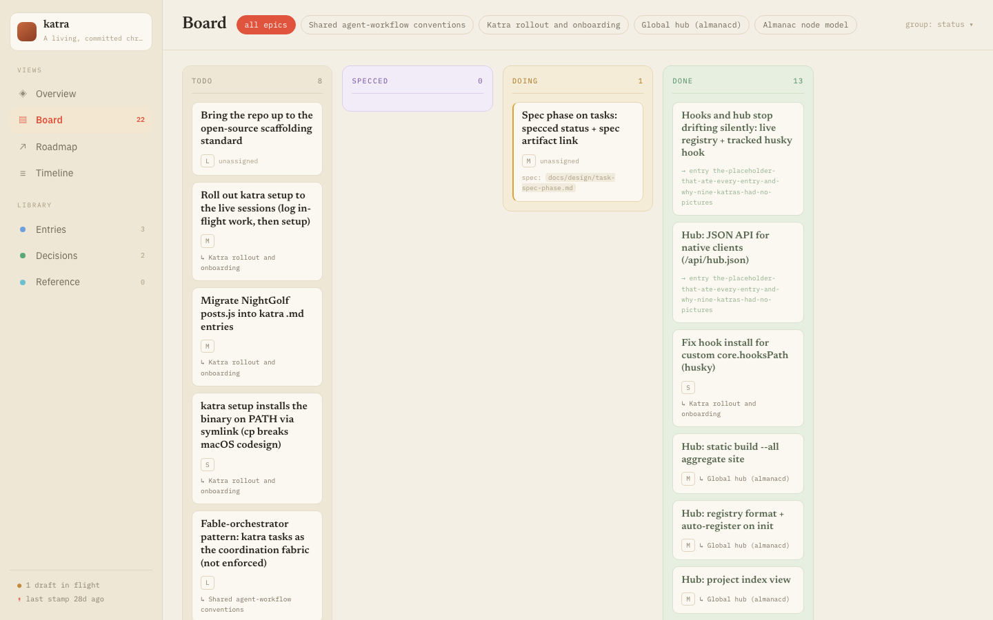The height and width of the screenshot is (620, 993).
Task: Click Shared agent-workflow conventions link on Fable card
Action: (x=246, y=604)
